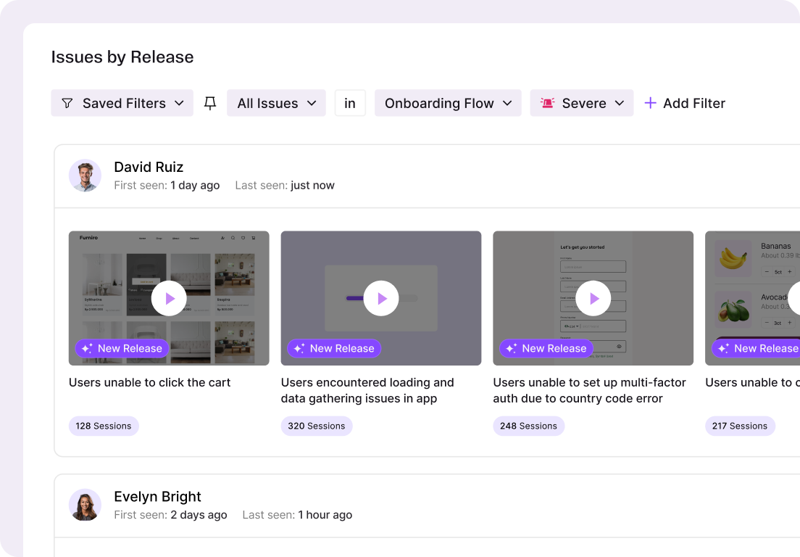Click the 217 Sessions badge

coord(740,426)
